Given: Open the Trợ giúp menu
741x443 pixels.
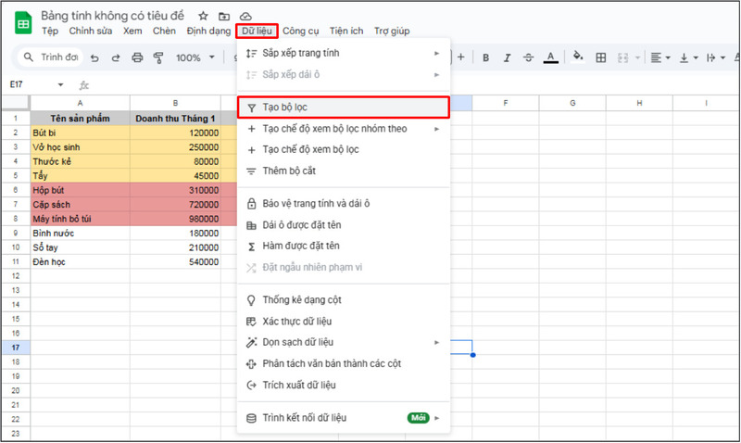Looking at the screenshot, I should pos(392,32).
